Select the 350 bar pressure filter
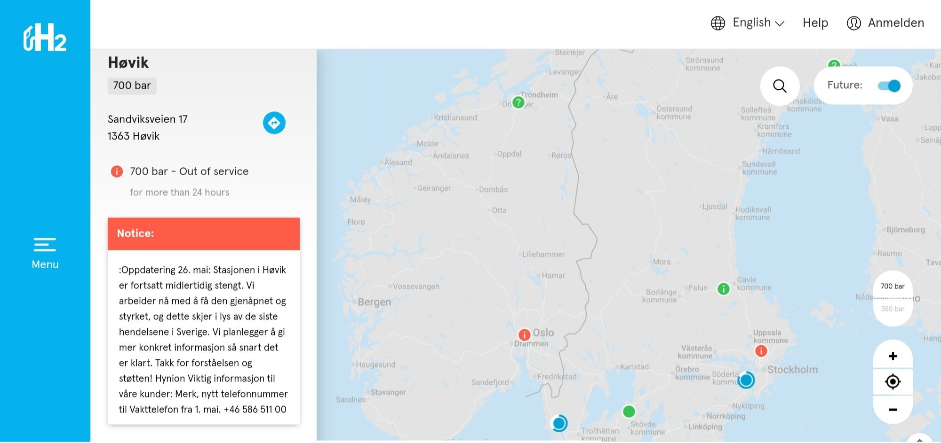Screen dimensions: 941x443 [893, 309]
